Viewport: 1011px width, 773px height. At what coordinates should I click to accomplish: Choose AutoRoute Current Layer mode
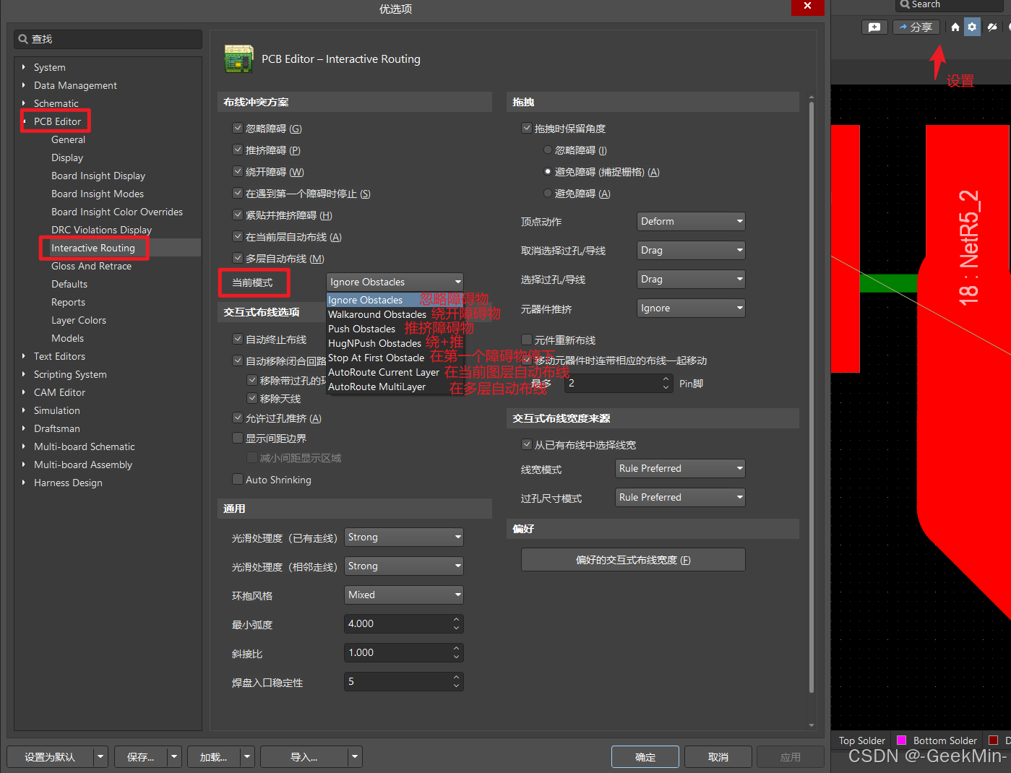pyautogui.click(x=384, y=372)
